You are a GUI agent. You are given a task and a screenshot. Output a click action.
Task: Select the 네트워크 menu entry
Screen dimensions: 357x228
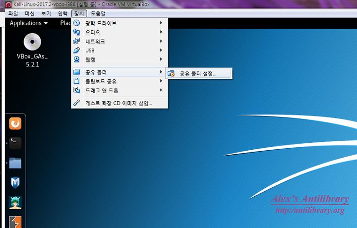click(120, 41)
